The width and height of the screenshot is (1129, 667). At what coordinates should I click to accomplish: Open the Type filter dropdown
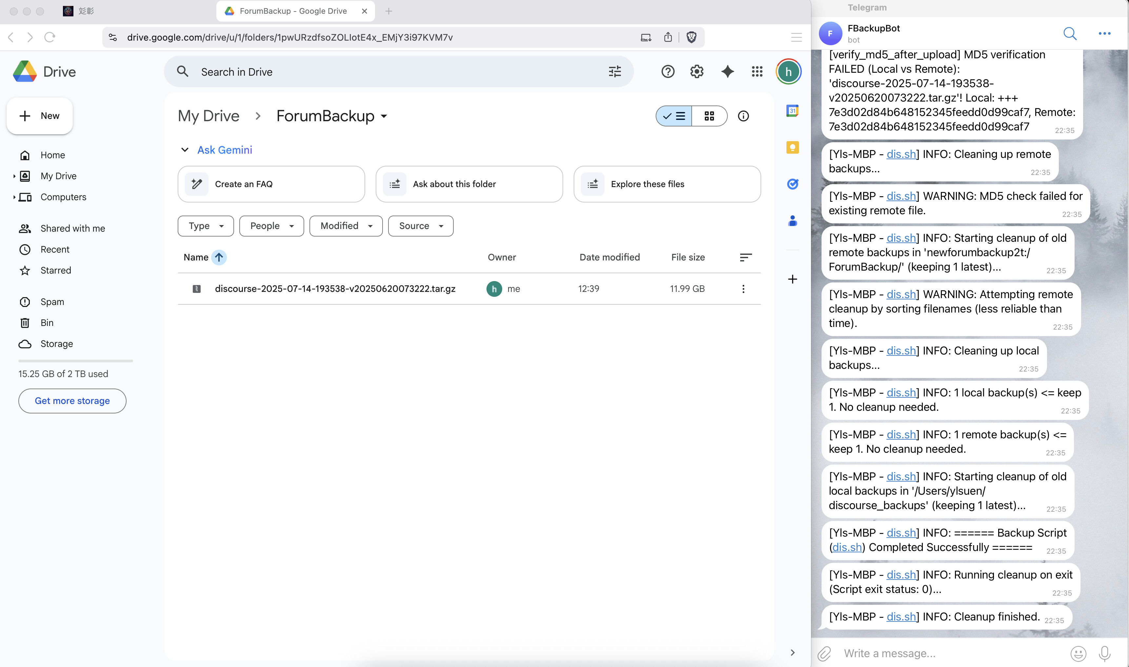(x=206, y=226)
